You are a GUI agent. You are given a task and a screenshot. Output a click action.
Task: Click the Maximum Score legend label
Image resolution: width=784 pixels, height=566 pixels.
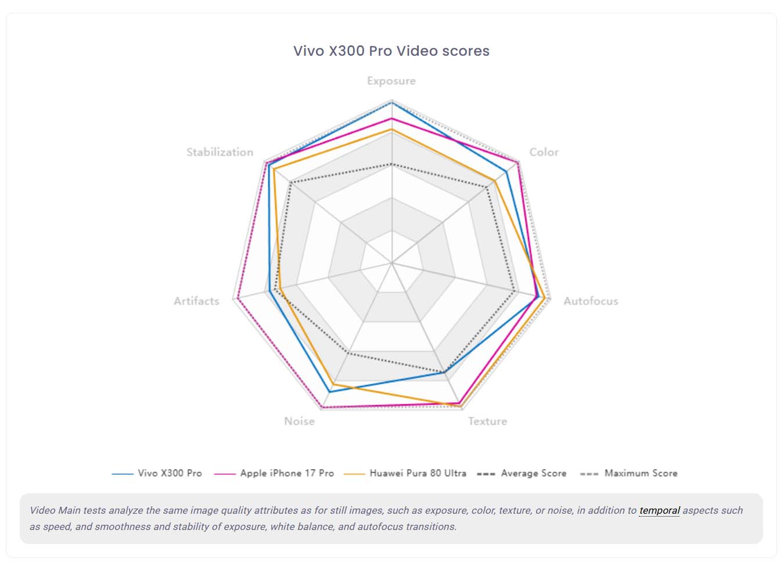(641, 473)
